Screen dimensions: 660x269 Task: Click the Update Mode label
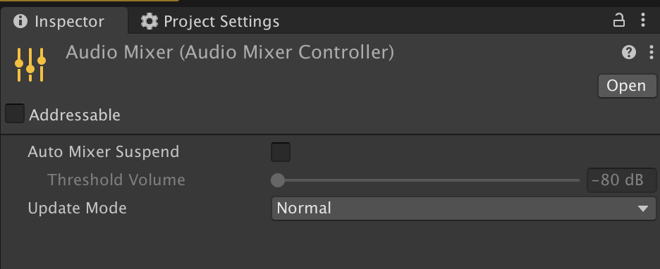77,208
